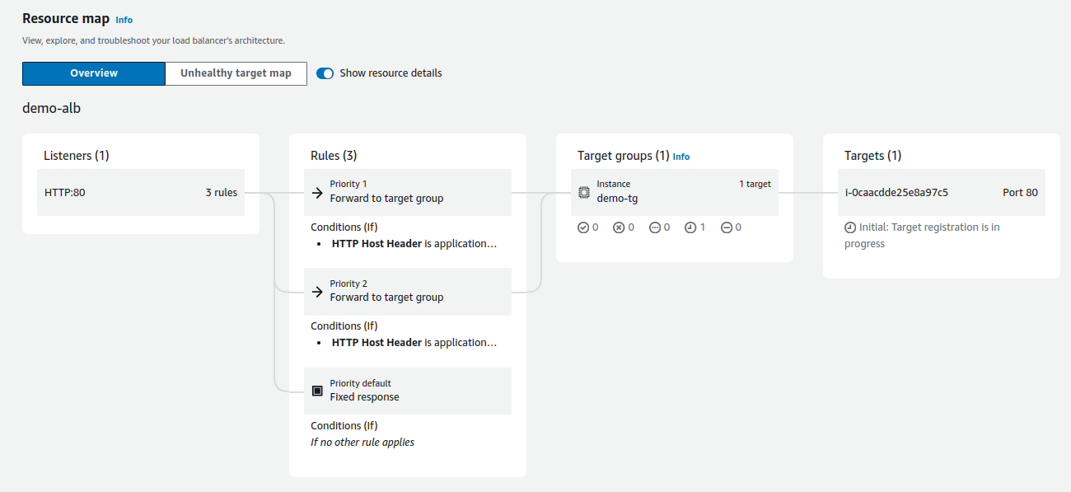Open the Unhealthy target map tab
Screen dimensions: 1071x492
(236, 73)
